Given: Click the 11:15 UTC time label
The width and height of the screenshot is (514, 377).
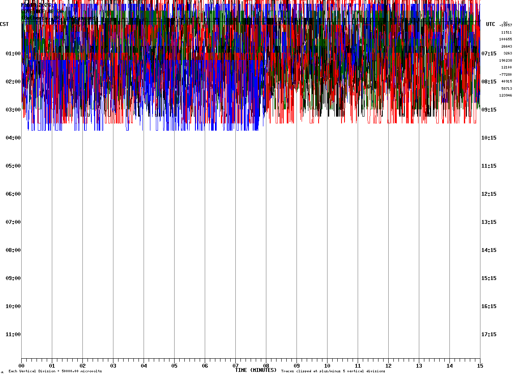Looking at the screenshot, I should [x=489, y=166].
